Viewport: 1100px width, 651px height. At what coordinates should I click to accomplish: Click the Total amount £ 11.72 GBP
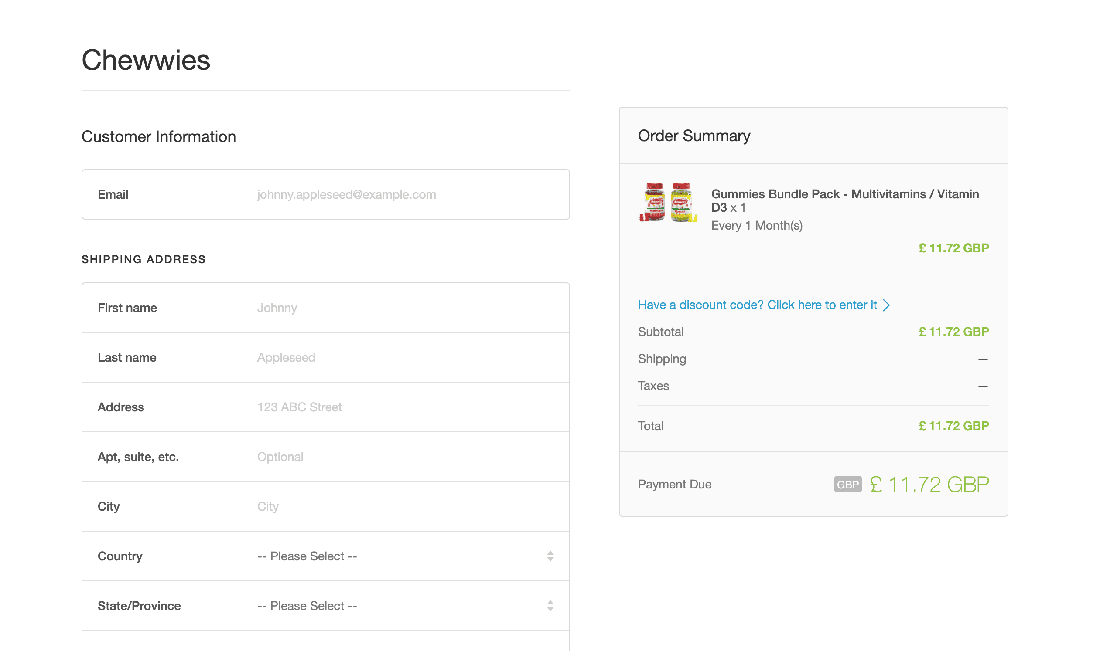[953, 426]
